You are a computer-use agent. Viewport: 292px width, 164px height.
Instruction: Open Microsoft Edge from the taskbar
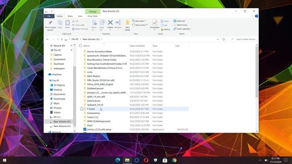coord(118,160)
